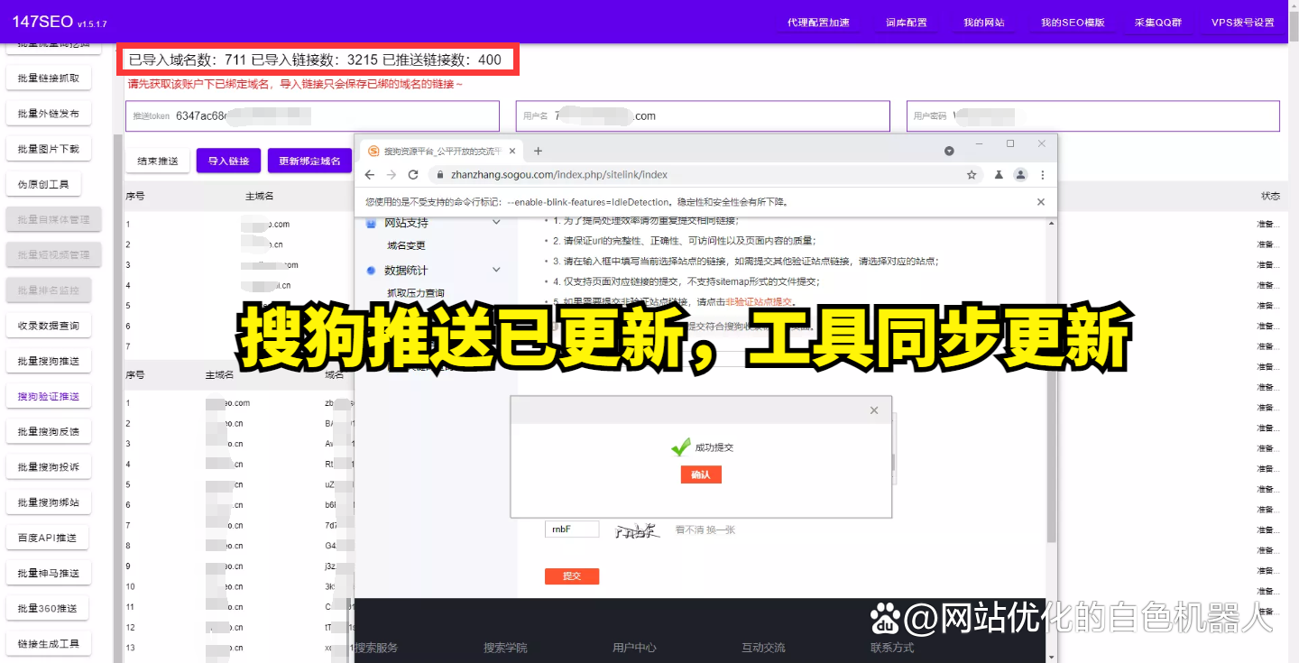
Task: Click the 更新绑定域名 button
Action: 309,161
